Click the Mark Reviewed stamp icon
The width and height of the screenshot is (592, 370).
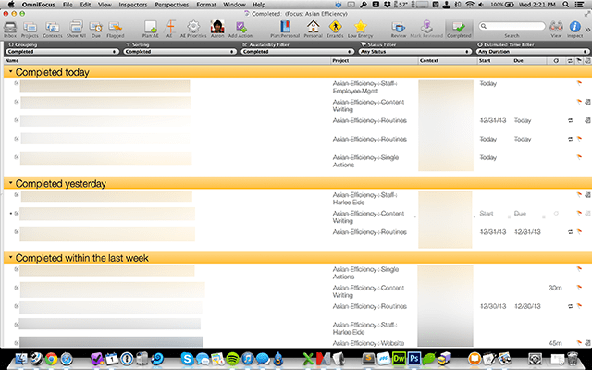click(426, 29)
